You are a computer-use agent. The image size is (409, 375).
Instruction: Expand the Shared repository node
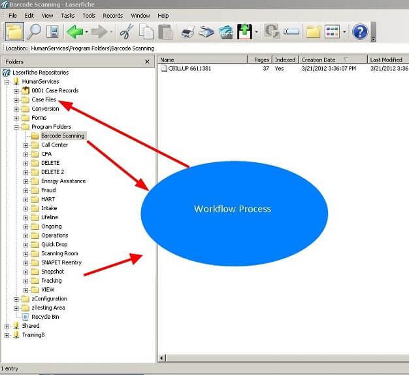[x=7, y=327]
